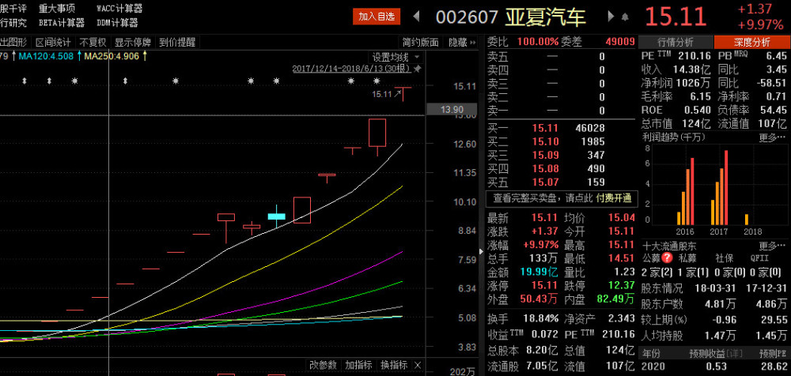
Task: Click the 金额 value 19.99亿
Action: (x=540, y=273)
